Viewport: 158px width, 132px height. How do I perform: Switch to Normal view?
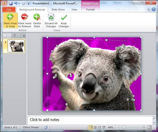click(x=91, y=127)
